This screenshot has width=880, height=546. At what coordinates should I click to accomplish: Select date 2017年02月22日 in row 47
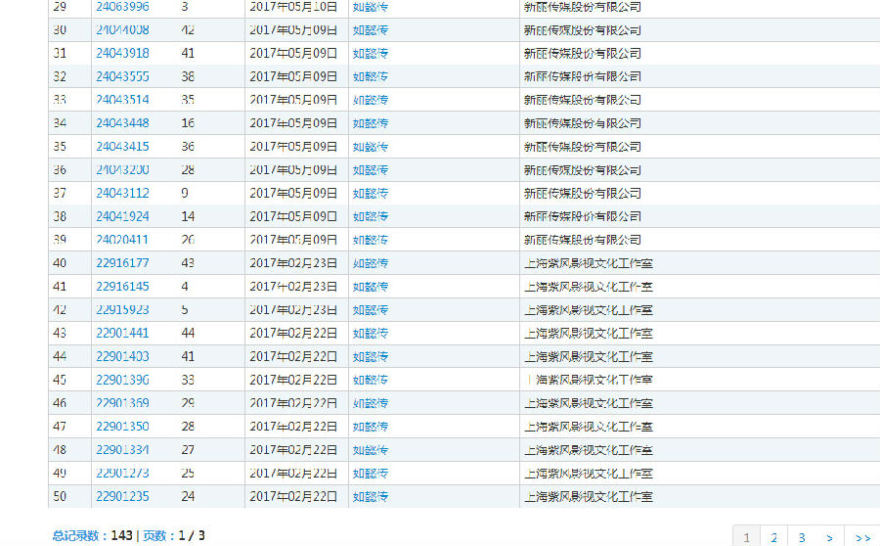pyautogui.click(x=293, y=427)
